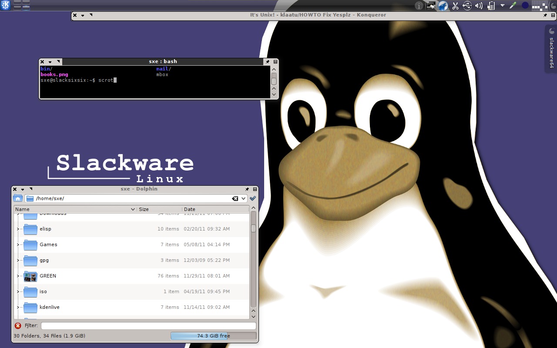This screenshot has height=348, width=557.
Task: Click the terminal scrollbar handle
Action: 274,81
